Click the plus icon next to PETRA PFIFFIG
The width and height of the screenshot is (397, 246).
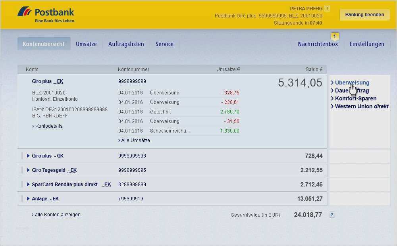click(x=327, y=8)
